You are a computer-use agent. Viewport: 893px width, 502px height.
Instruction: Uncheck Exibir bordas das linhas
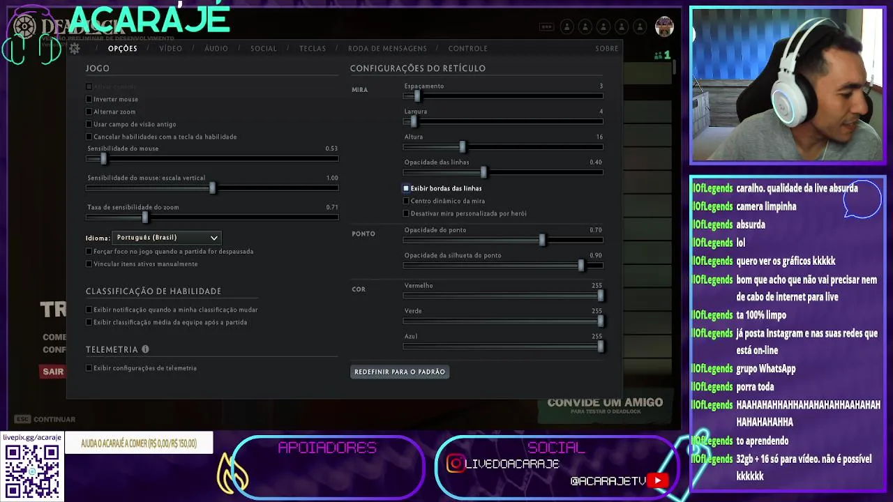point(406,188)
